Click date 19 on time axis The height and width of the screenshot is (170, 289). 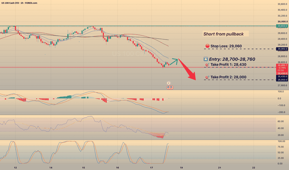coord(181,168)
